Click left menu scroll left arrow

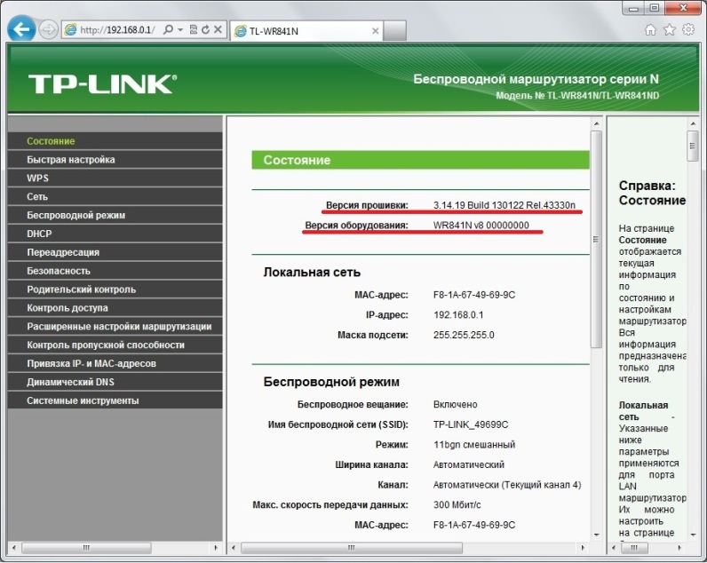tap(14, 548)
